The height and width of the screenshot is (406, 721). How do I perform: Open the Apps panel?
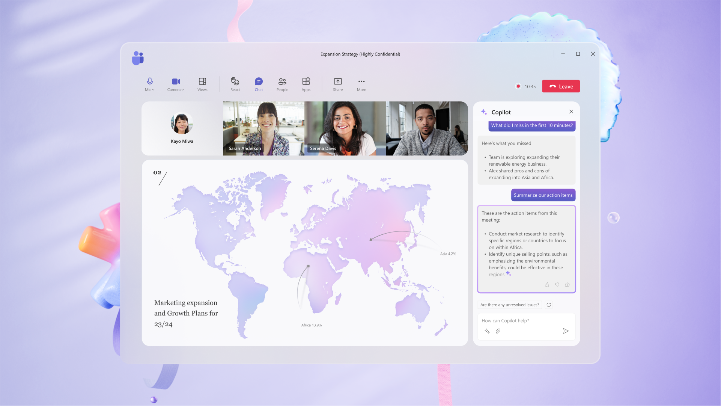(306, 84)
